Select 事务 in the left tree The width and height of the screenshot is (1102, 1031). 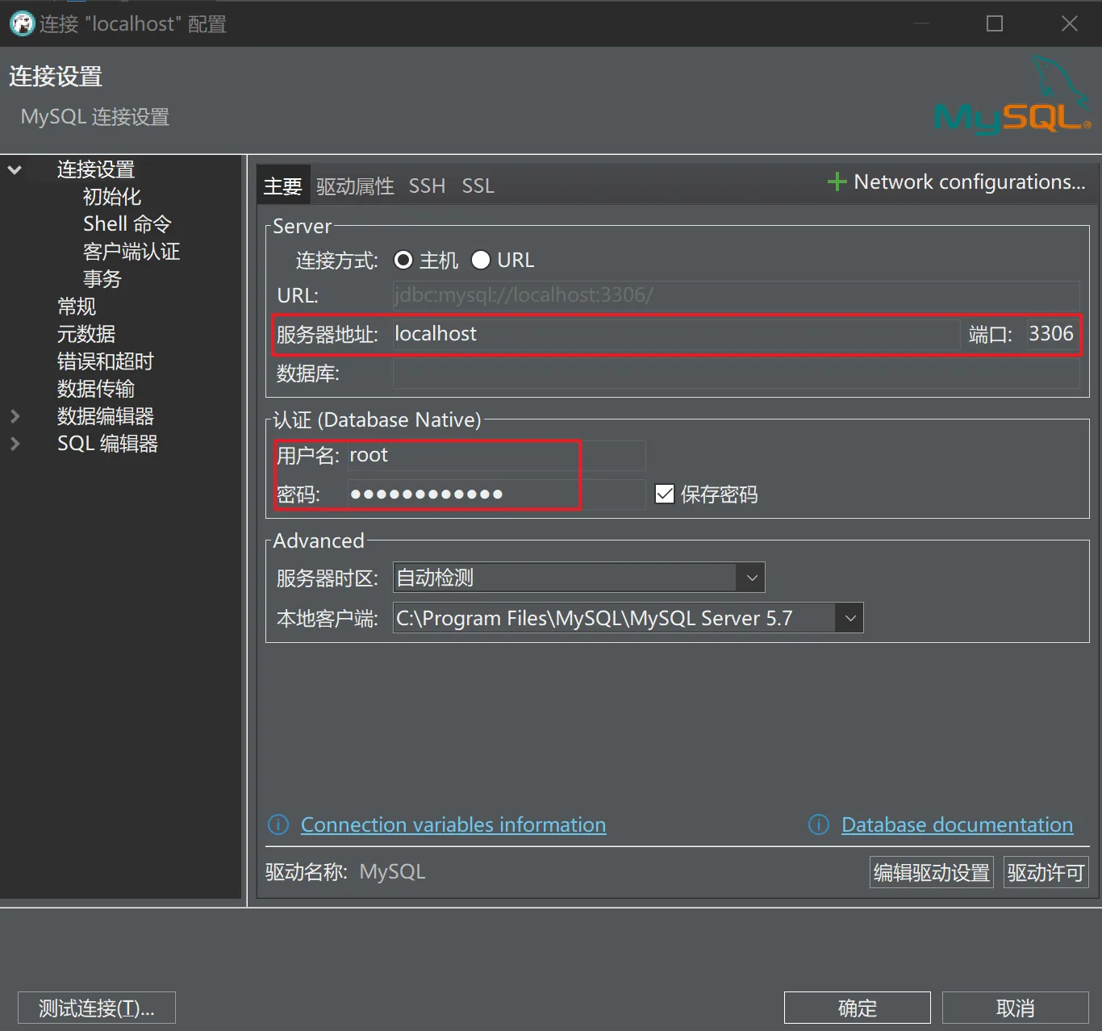pyautogui.click(x=102, y=279)
